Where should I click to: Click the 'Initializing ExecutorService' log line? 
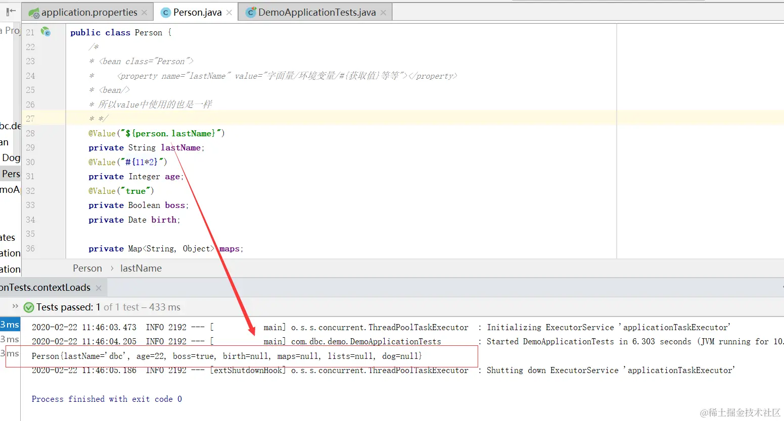tap(381, 327)
